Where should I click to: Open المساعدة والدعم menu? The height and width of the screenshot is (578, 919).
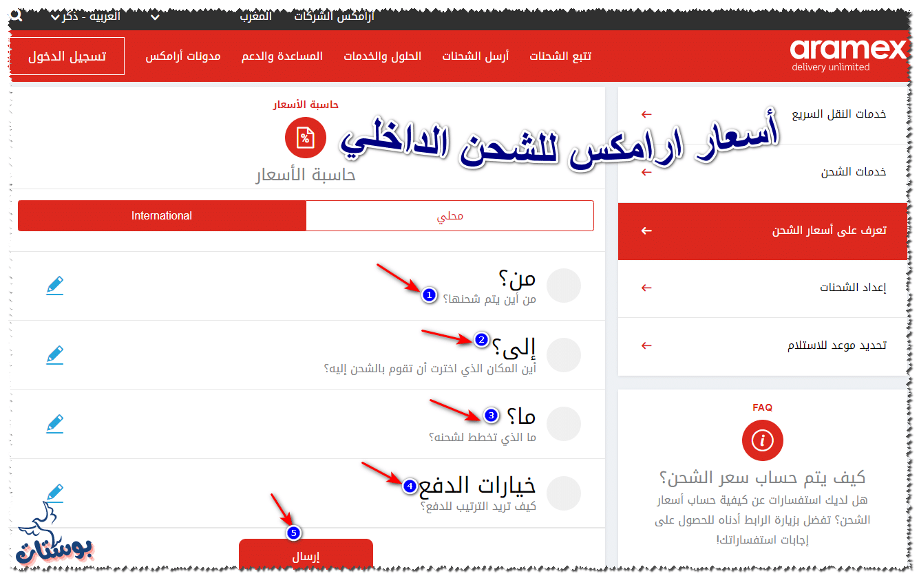[x=282, y=56]
